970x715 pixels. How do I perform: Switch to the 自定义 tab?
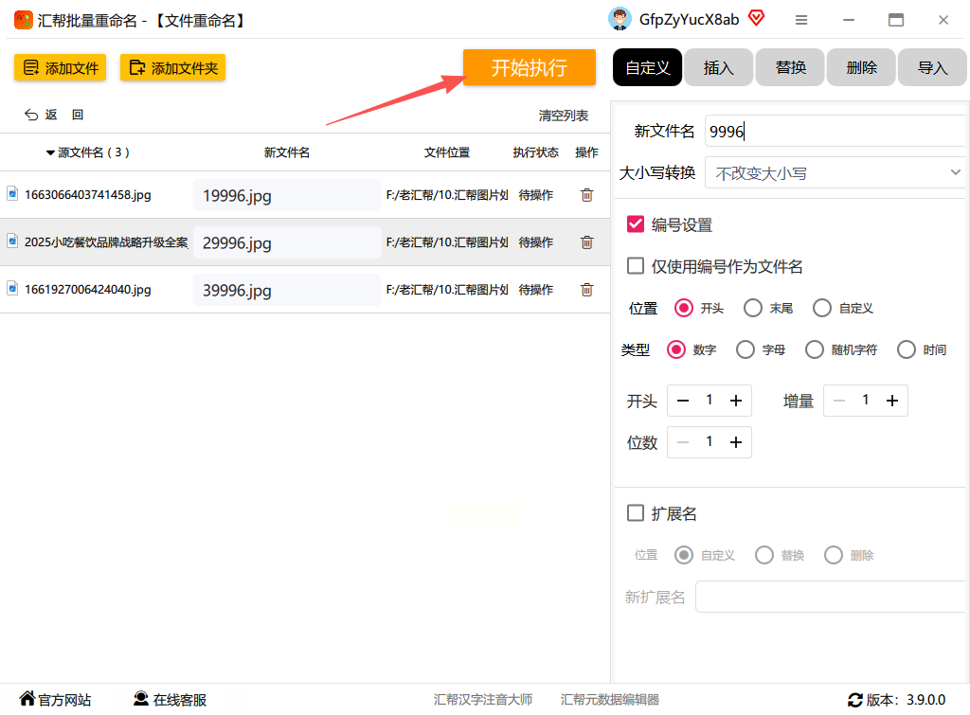647,67
